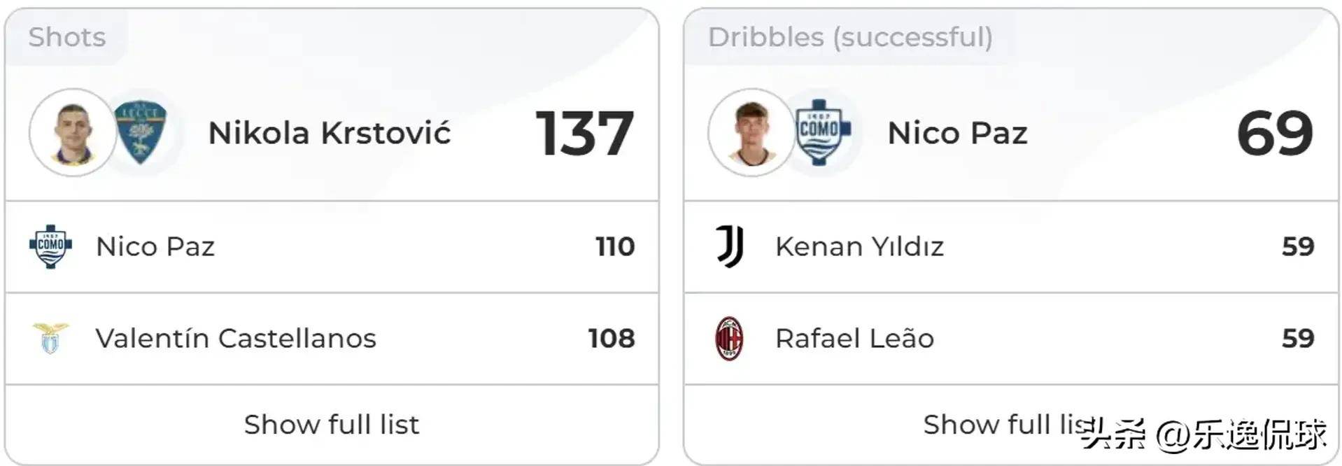Click Nico Paz's 69 dribbles figure
1342x466 pixels.
pyautogui.click(x=1275, y=133)
